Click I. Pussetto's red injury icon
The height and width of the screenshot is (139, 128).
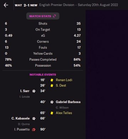(x=34, y=129)
